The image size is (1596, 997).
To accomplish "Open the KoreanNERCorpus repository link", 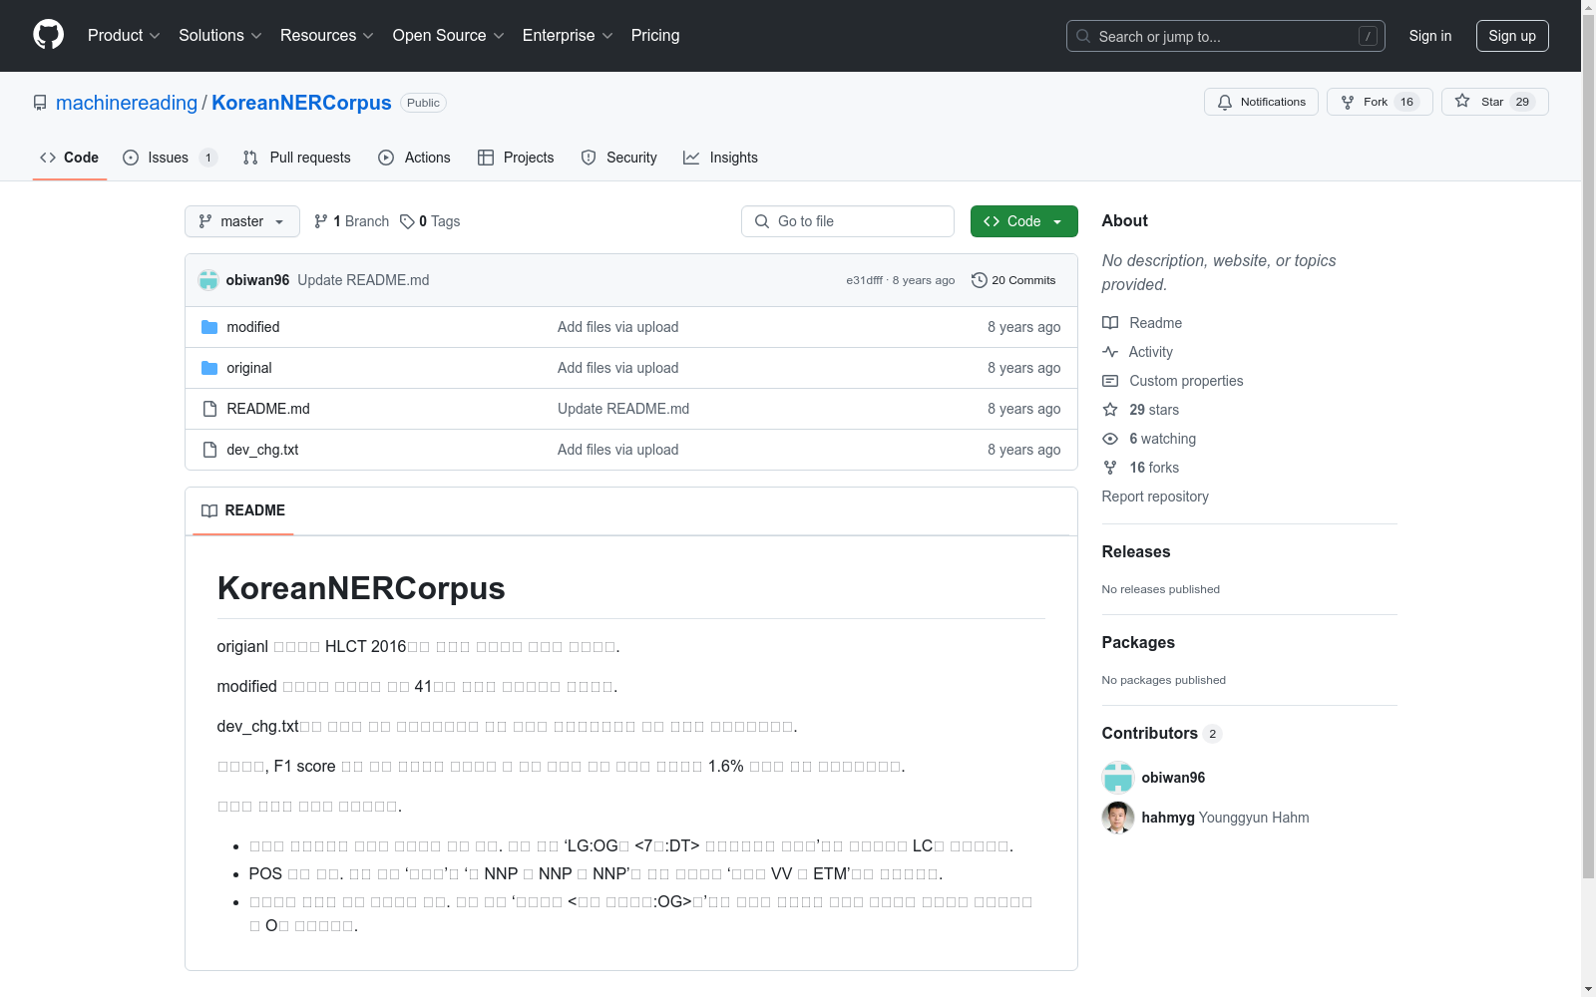I will pyautogui.click(x=301, y=103).
